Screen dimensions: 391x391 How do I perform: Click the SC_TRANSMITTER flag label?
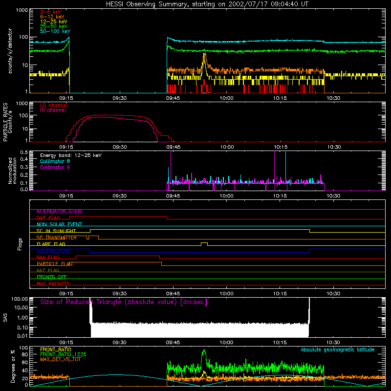pyautogui.click(x=56, y=238)
